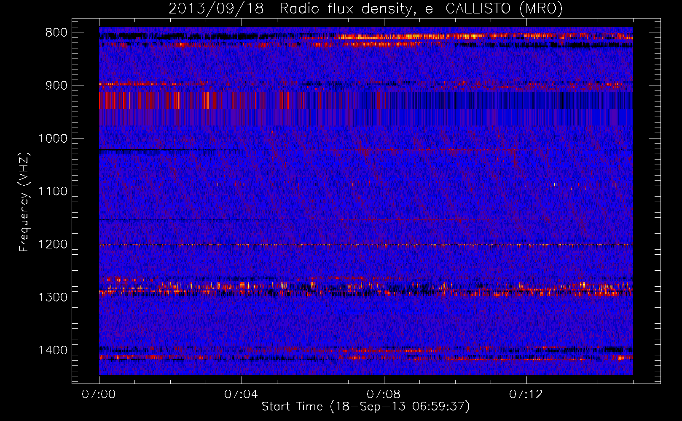
Task: Click the 07:04 time tick label
Action: [x=241, y=394]
